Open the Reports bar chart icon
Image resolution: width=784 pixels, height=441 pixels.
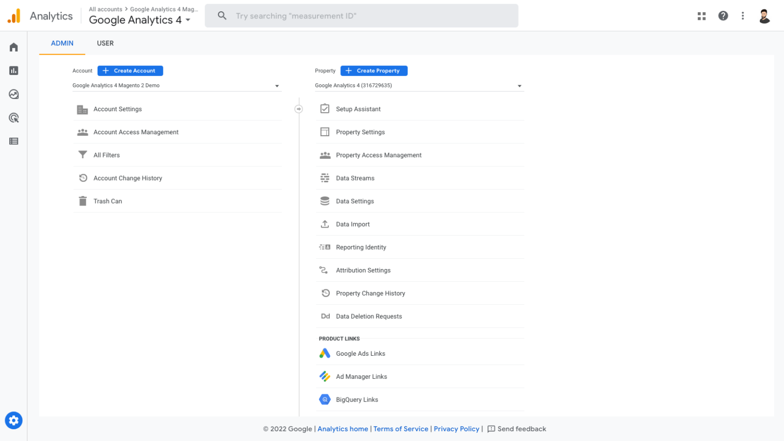point(14,70)
